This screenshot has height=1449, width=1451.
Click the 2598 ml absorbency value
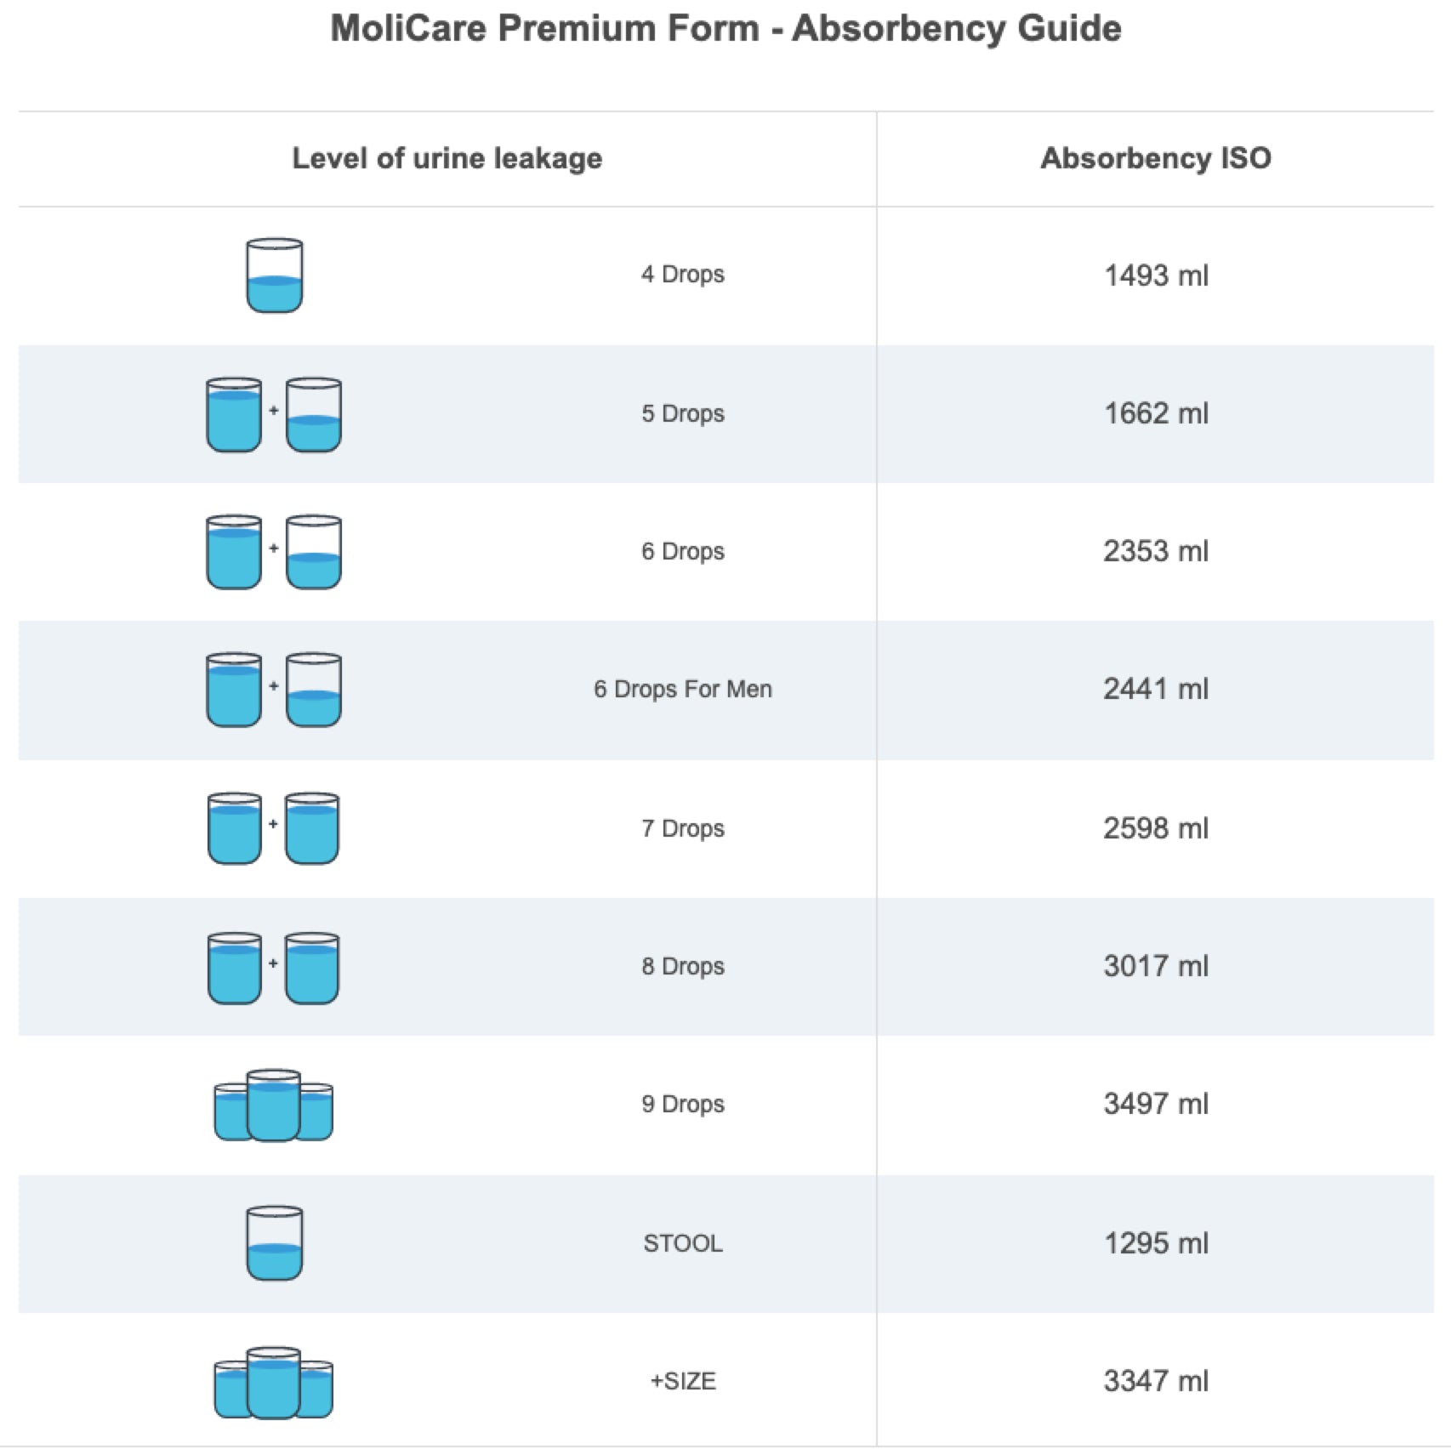[x=1156, y=828]
